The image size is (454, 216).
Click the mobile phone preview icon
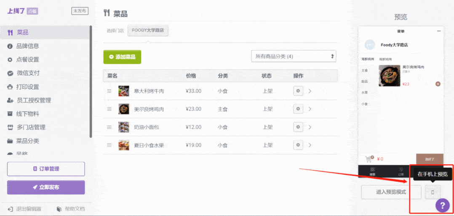click(x=432, y=192)
